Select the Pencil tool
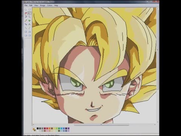Viewport: 181px width, 136px height. [26, 20]
